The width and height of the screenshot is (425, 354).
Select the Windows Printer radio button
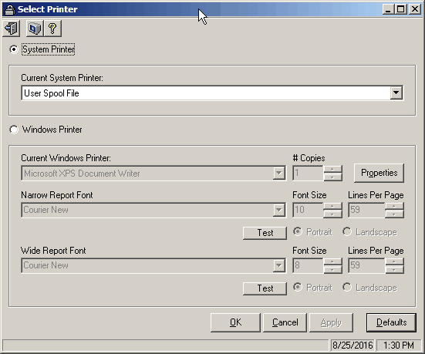pyautogui.click(x=14, y=130)
